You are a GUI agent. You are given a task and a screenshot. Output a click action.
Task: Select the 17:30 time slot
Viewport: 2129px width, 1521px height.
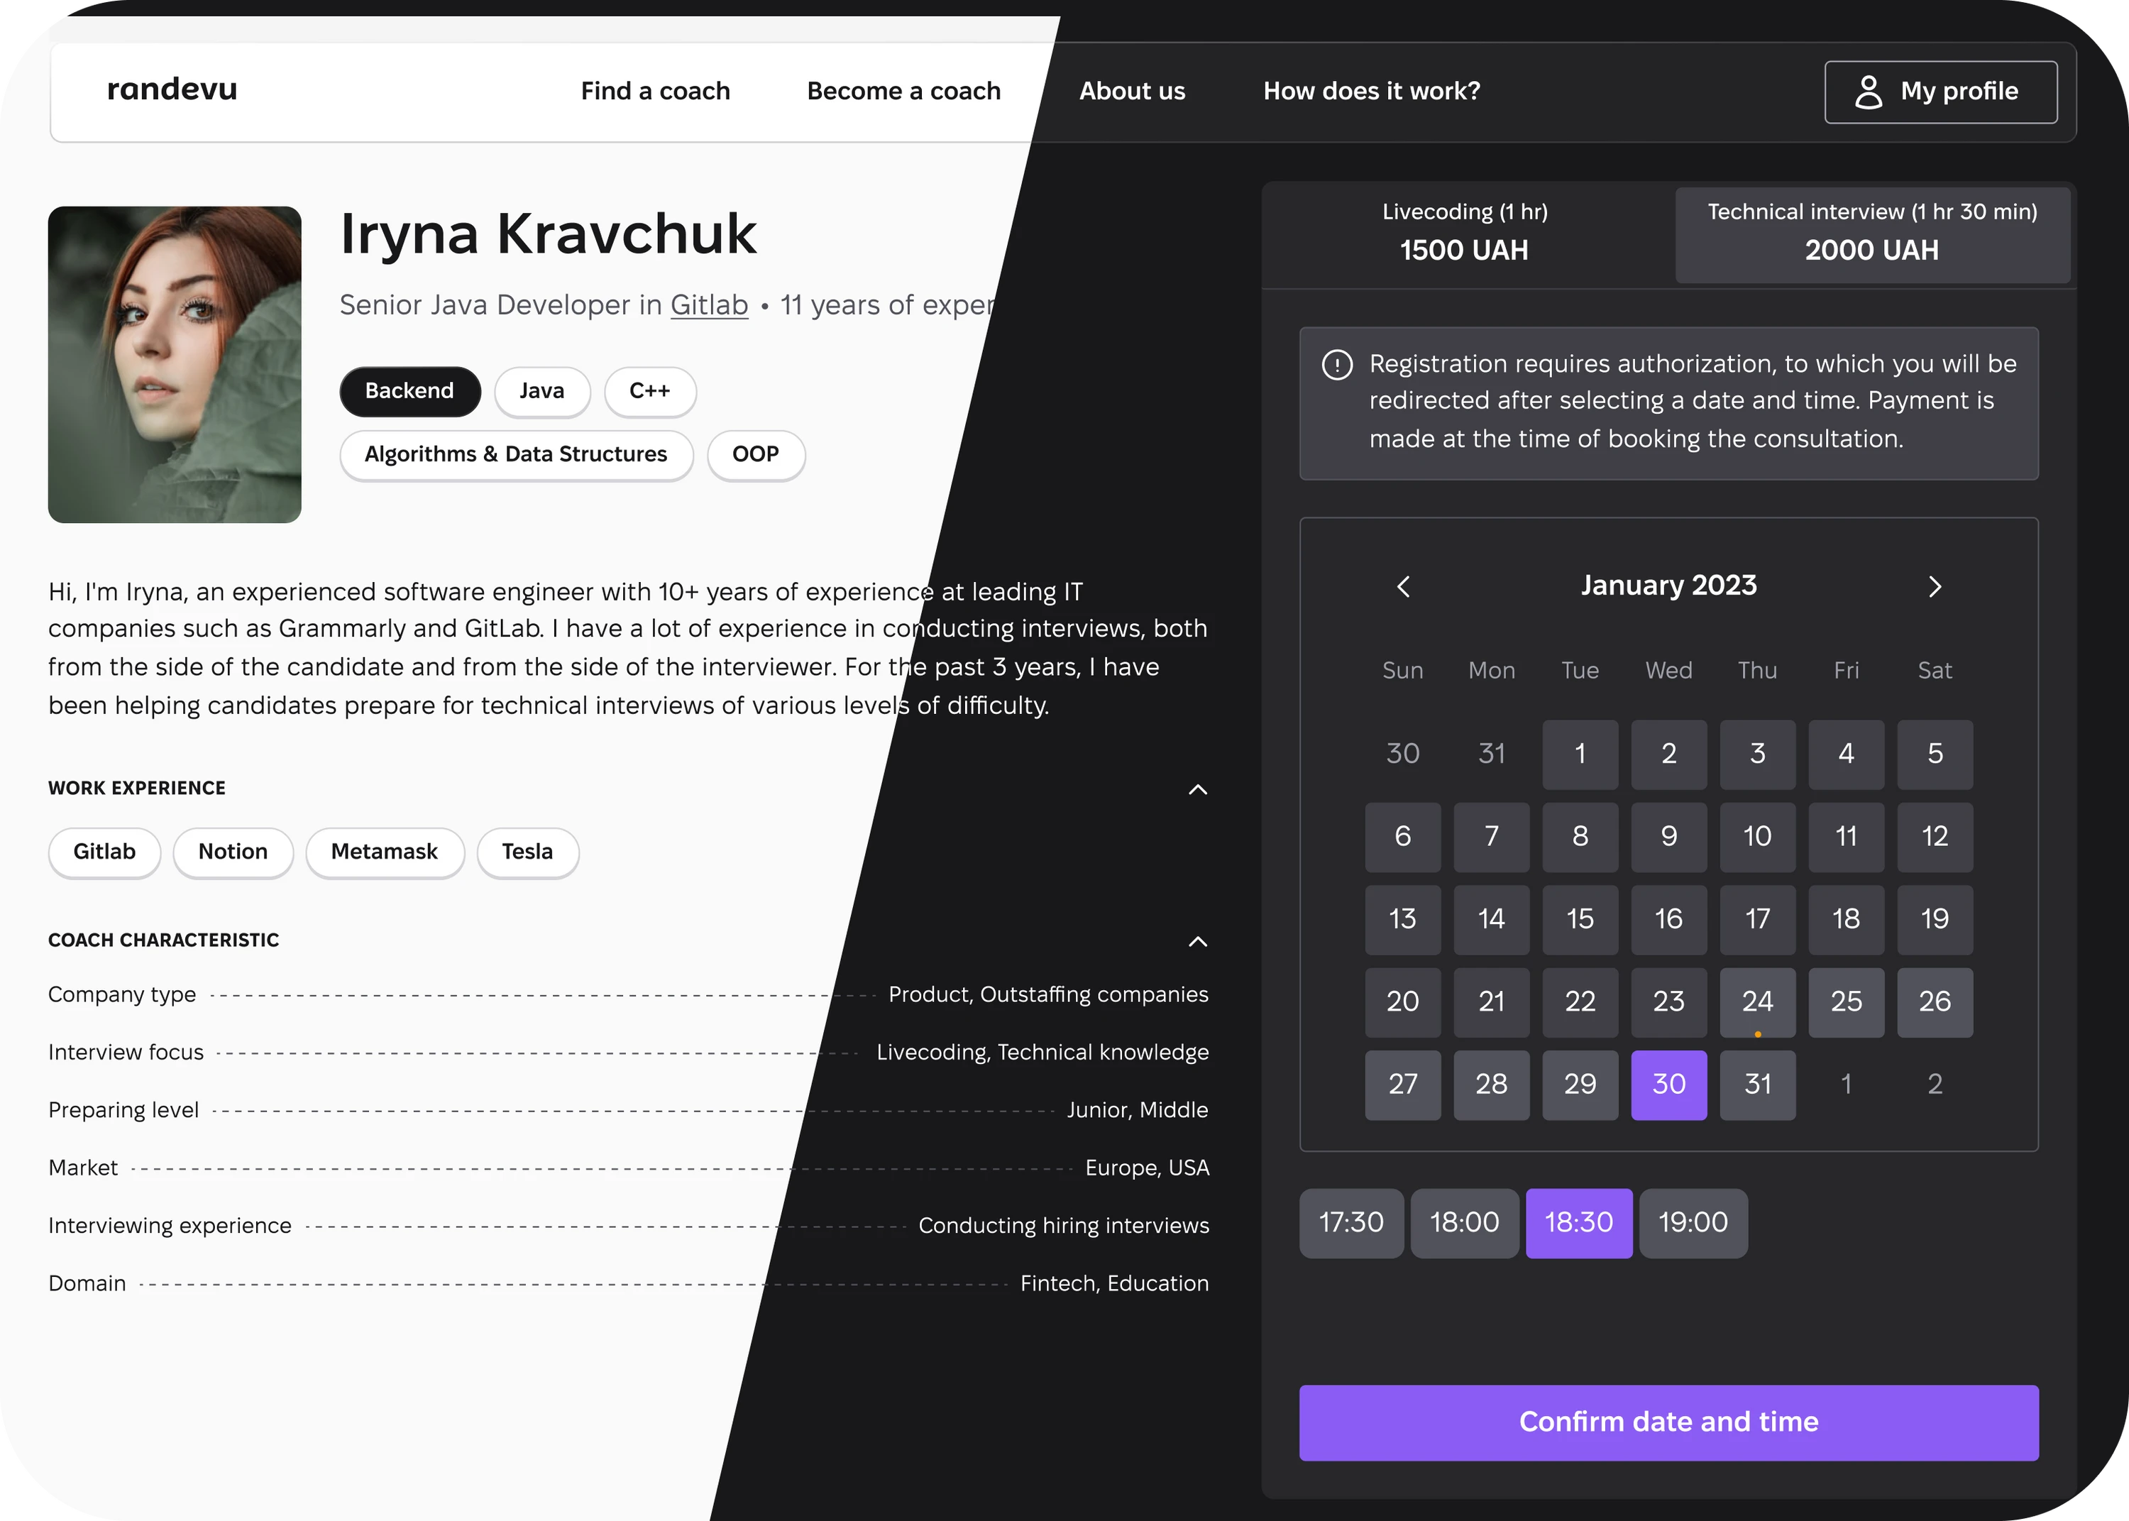point(1350,1221)
